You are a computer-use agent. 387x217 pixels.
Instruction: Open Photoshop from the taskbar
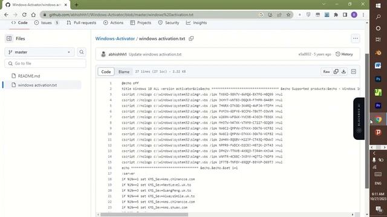coord(378,79)
